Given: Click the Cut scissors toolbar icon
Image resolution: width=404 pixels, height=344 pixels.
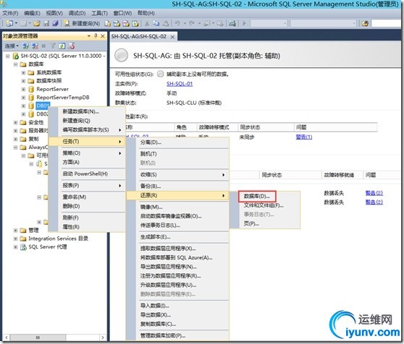Looking at the screenshot, I should click(x=147, y=24).
